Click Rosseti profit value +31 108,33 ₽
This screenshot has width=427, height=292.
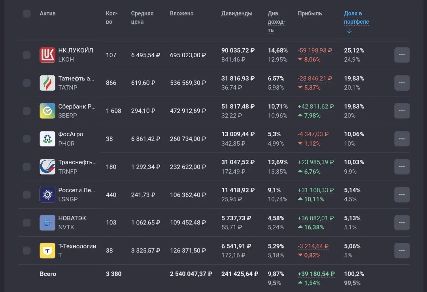[316, 190]
